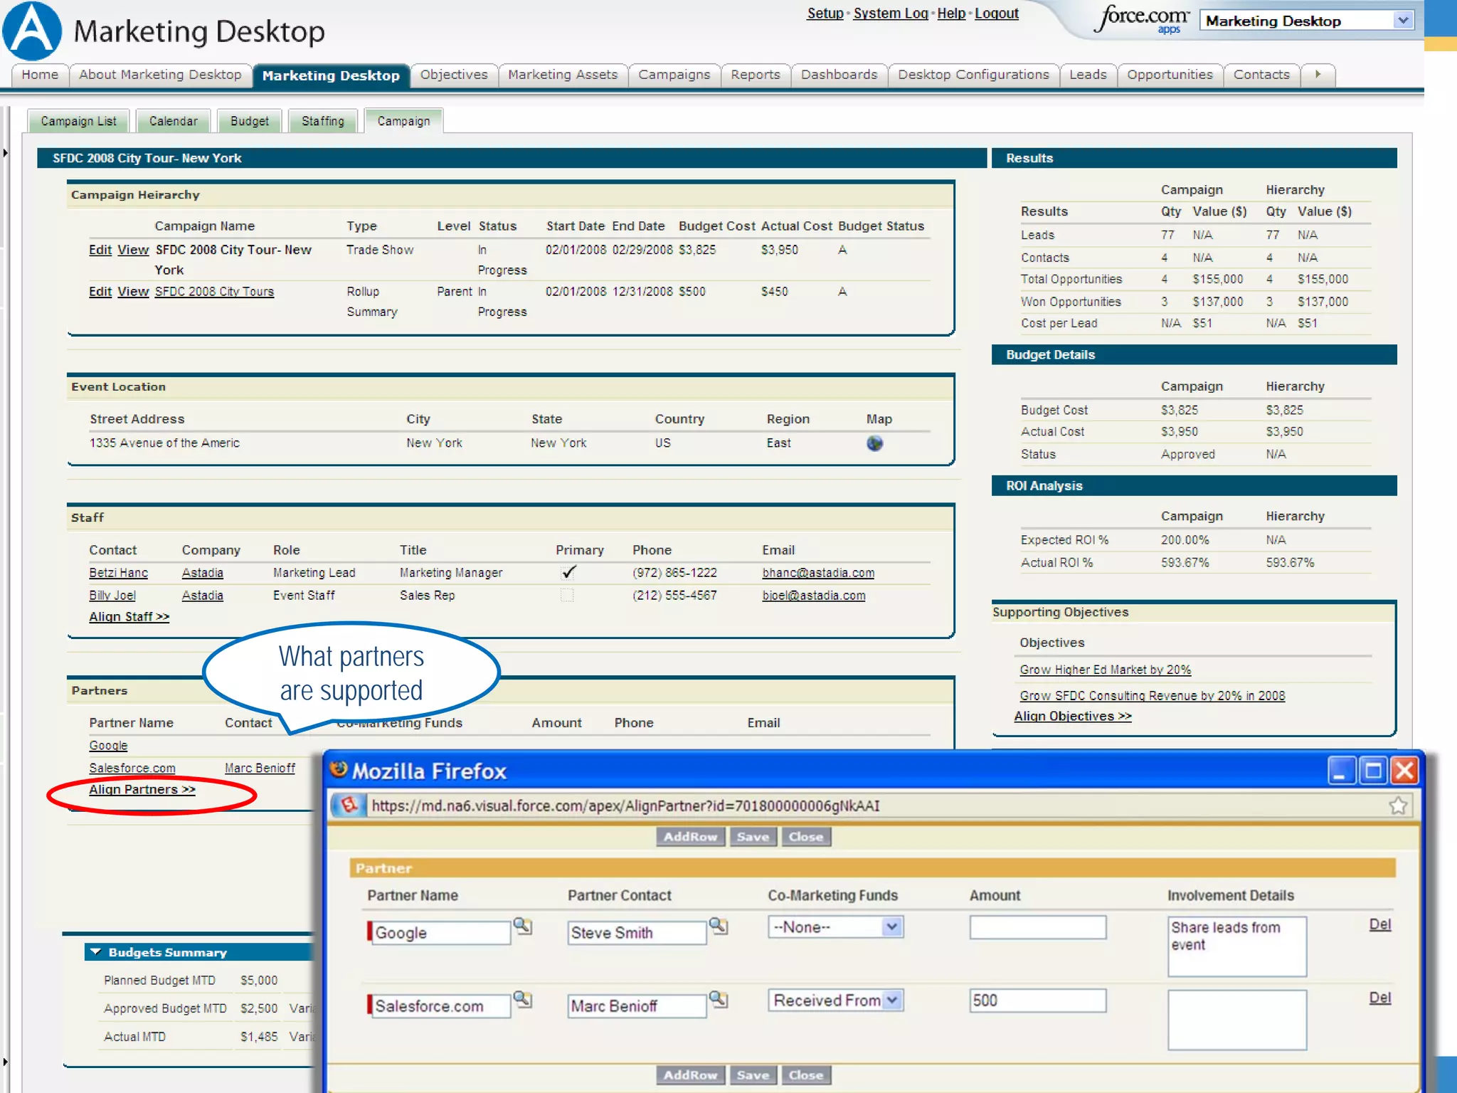Click the bookmark star in Firefox address bar
The width and height of the screenshot is (1457, 1093).
pyautogui.click(x=1397, y=806)
